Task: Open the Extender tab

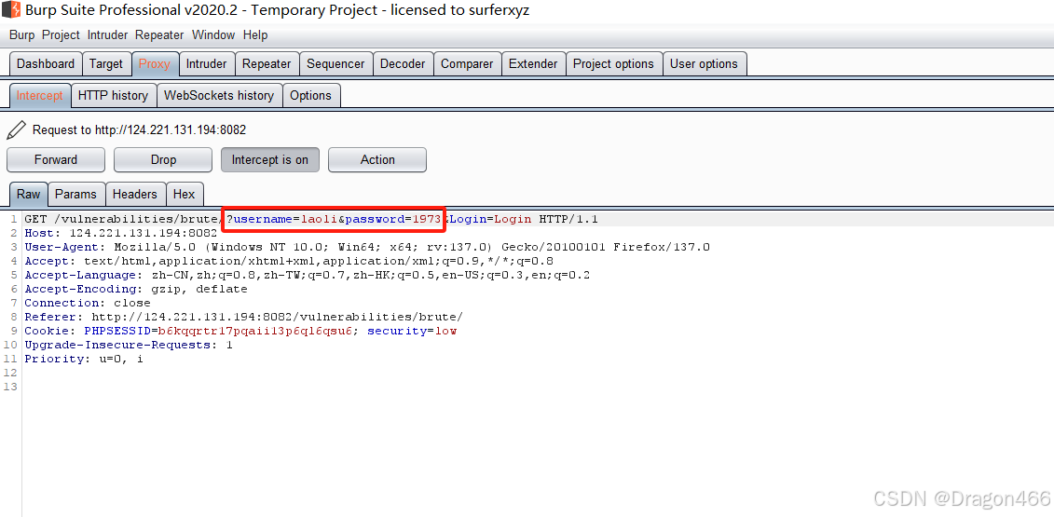Action: coord(533,64)
